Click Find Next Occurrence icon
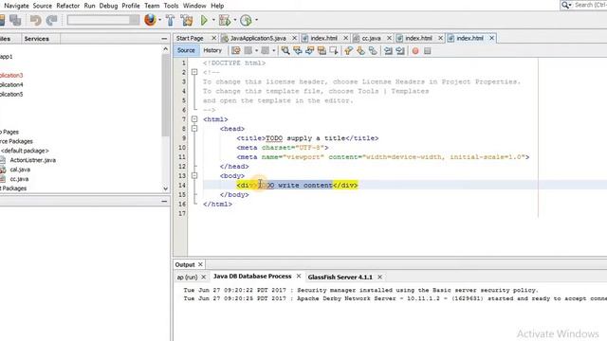Image resolution: width=607 pixels, height=341 pixels. (310, 50)
